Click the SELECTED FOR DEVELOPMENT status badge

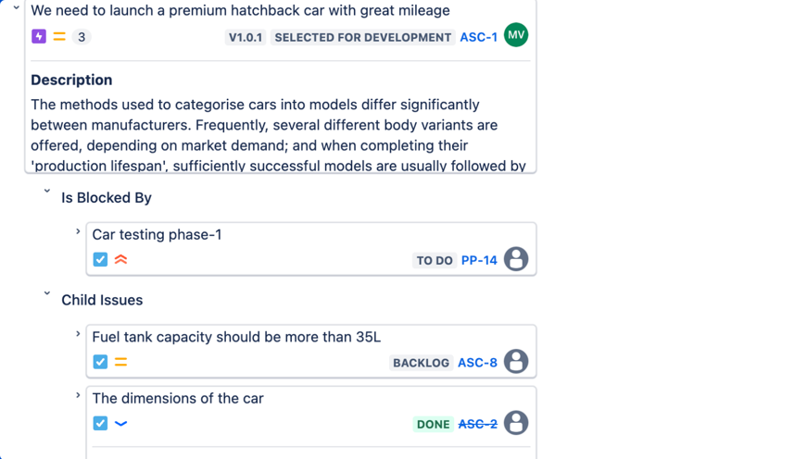click(362, 37)
